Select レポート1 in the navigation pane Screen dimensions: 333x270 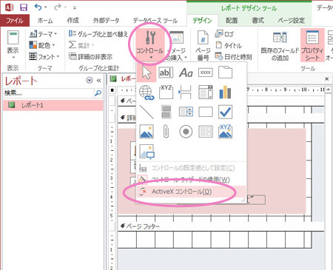(x=53, y=105)
